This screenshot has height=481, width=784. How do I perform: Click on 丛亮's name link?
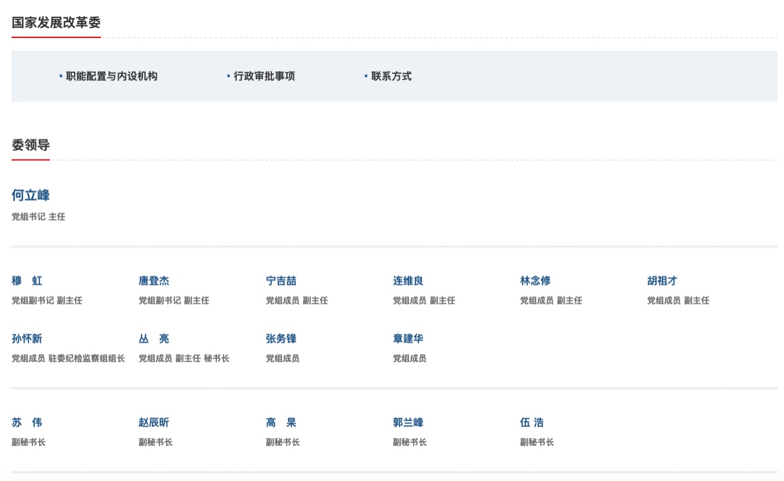pyautogui.click(x=154, y=339)
